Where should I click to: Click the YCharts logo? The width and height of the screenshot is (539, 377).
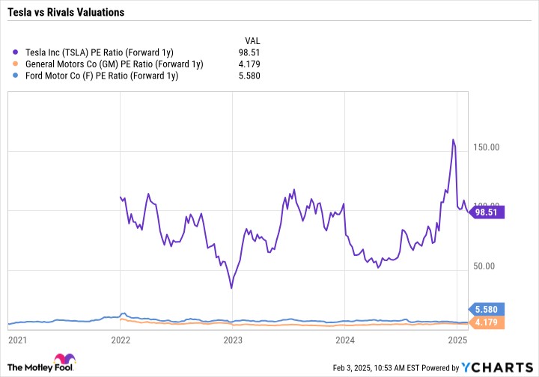pos(497,367)
